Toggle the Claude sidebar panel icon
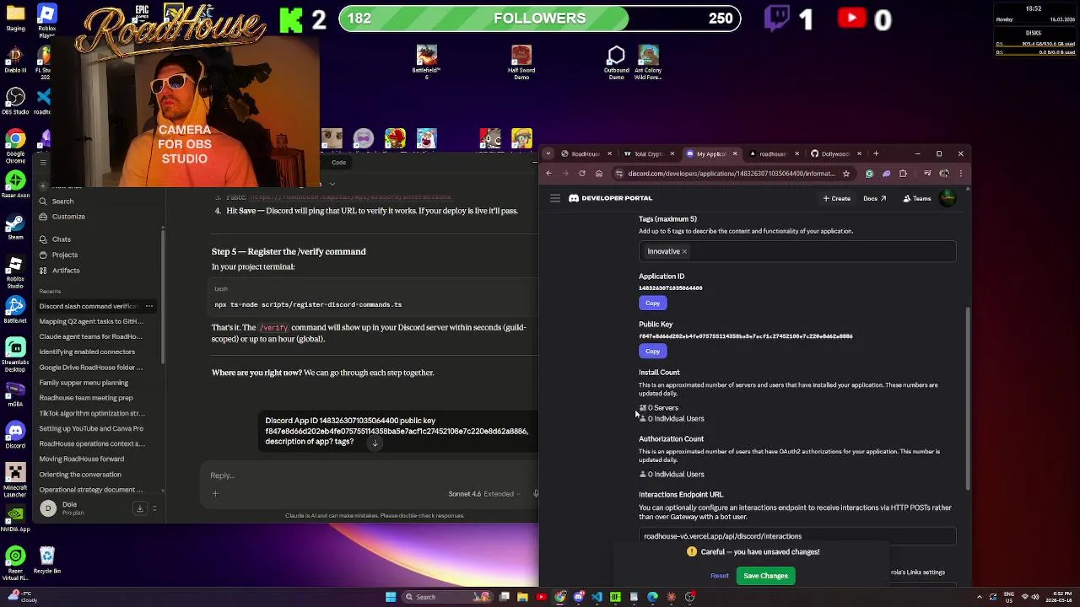The width and height of the screenshot is (1080, 607). (x=43, y=163)
